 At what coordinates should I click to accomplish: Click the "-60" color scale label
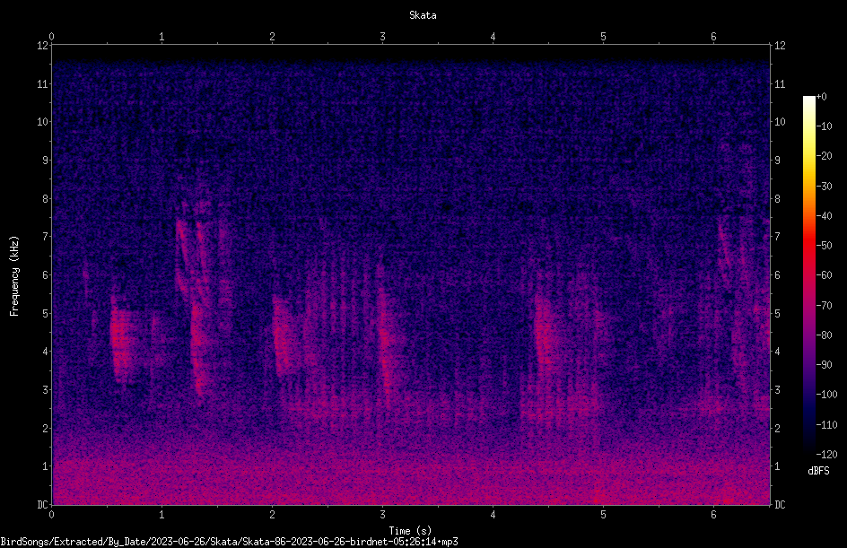(x=825, y=275)
